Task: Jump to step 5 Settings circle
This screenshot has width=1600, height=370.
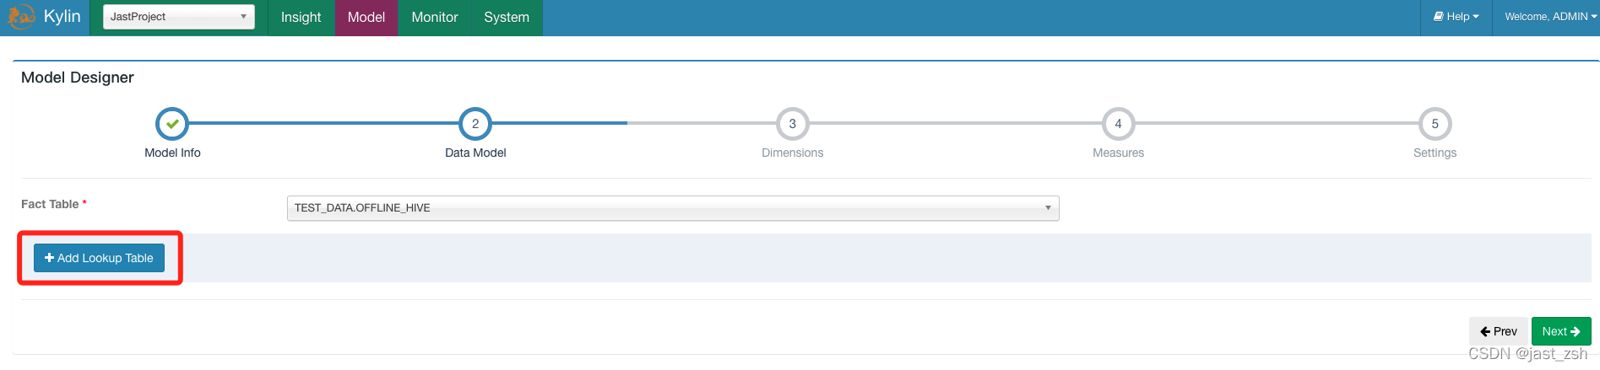Action: pos(1435,124)
